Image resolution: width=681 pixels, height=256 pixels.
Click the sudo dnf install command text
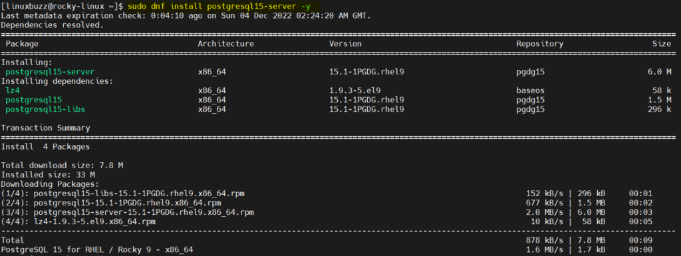pyautogui.click(x=225, y=7)
